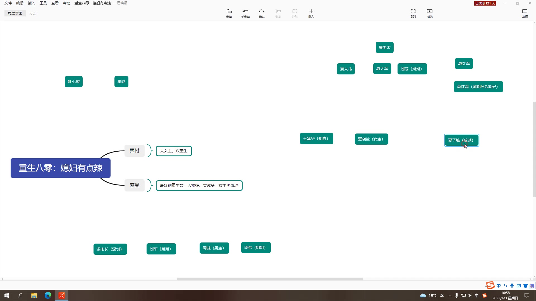Click the 联系 (Relationship) toolbar icon
This screenshot has width=536, height=301.
[x=262, y=13]
